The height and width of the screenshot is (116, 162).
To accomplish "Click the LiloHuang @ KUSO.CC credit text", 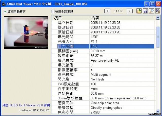I will 34,110.
